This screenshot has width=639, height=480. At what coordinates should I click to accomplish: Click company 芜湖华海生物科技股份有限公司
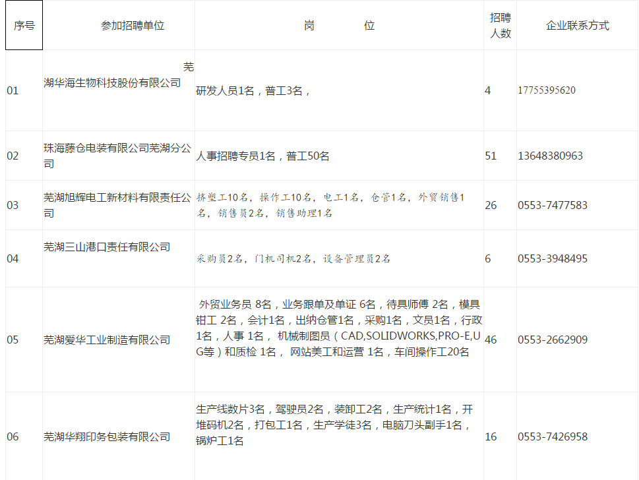tap(119, 75)
